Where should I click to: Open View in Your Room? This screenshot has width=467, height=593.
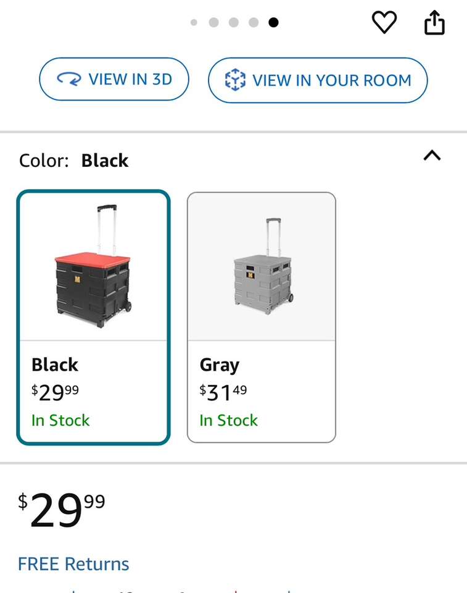[x=318, y=80]
